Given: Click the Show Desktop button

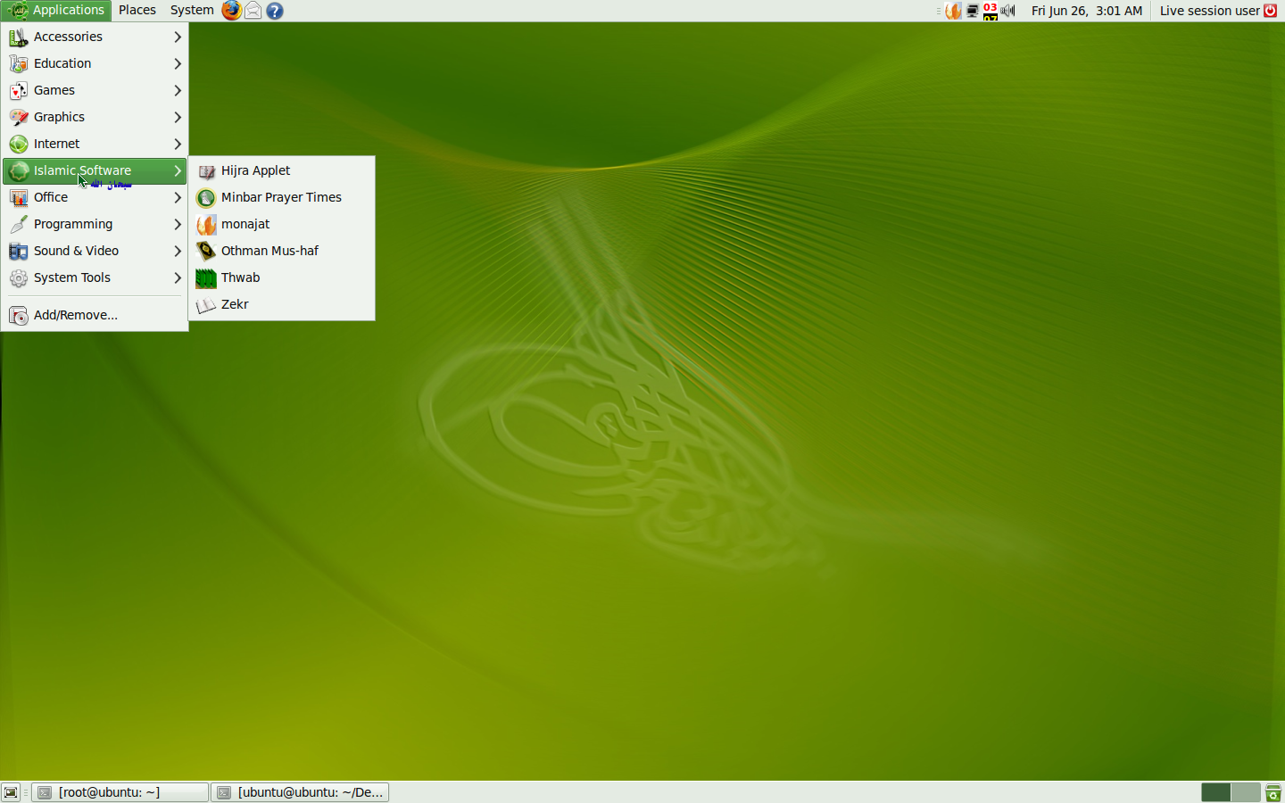Looking at the screenshot, I should (11, 792).
